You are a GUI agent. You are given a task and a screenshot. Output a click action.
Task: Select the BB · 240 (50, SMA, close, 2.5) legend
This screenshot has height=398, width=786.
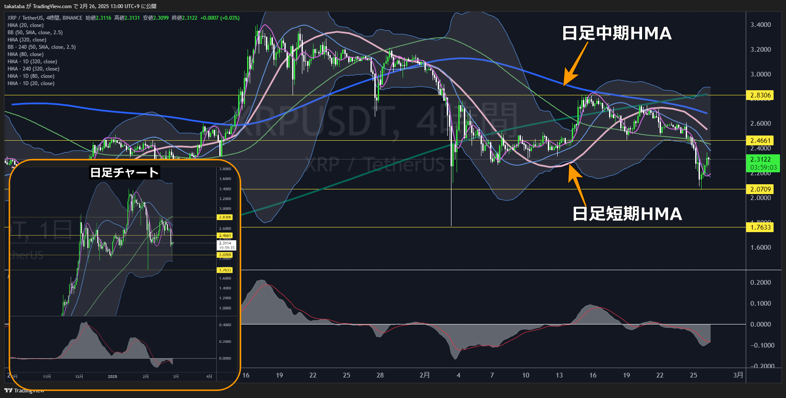pos(42,47)
